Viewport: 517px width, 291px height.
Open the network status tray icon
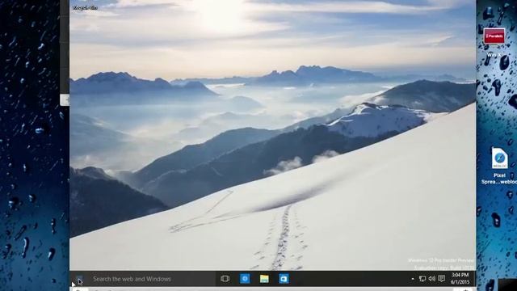pos(422,279)
